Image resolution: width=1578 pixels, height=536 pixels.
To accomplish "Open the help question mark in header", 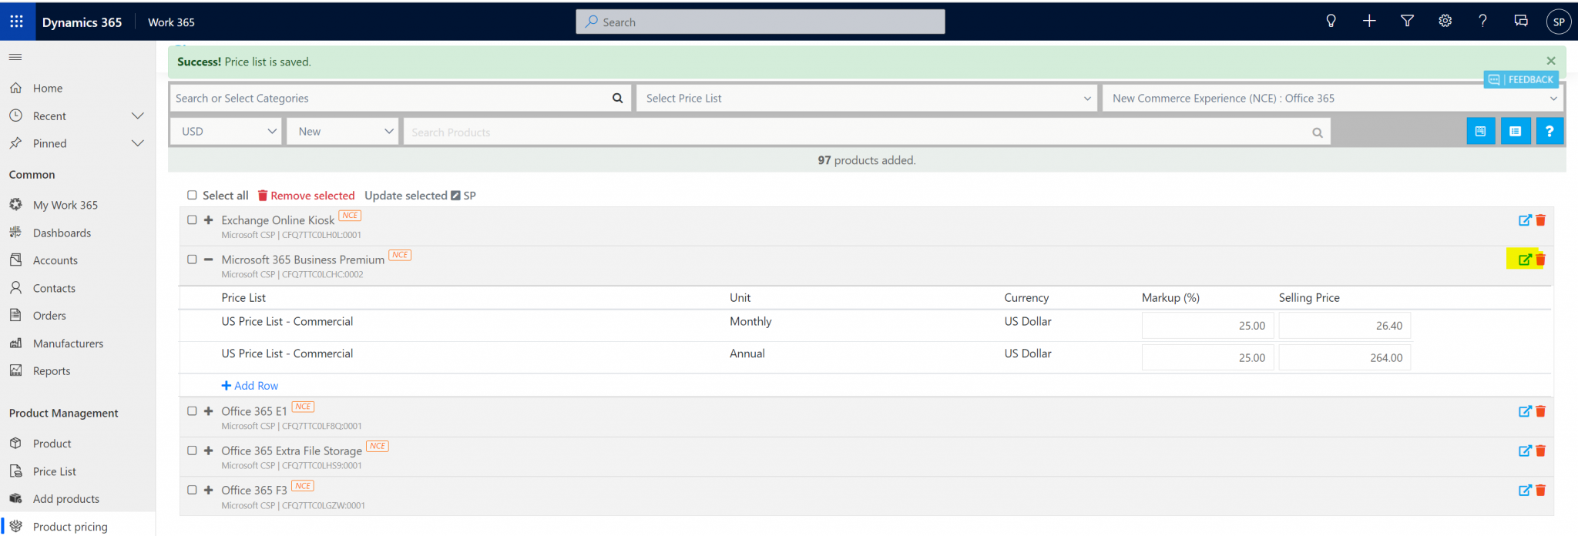I will [x=1482, y=22].
